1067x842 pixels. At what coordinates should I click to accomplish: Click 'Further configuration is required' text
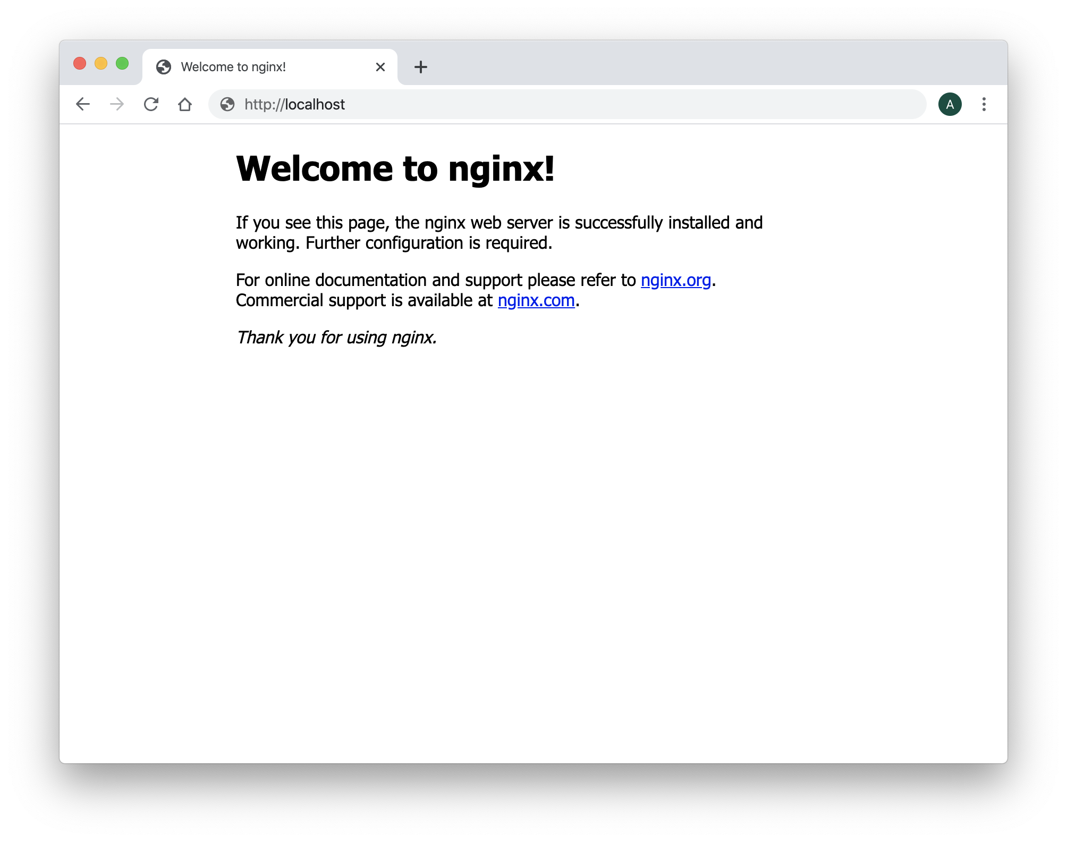(429, 243)
